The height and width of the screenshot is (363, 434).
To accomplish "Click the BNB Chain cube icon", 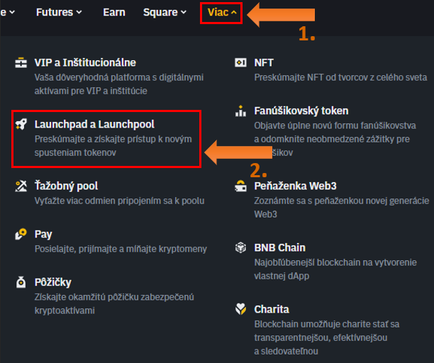I will tap(241, 248).
